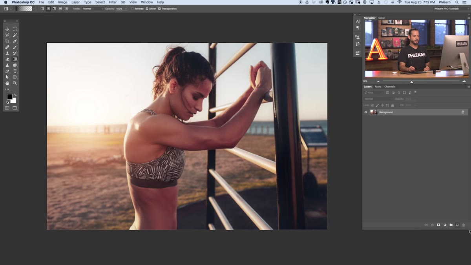471x265 pixels.
Task: Open the gradient picker dropdown arrow
Action: [x=34, y=9]
